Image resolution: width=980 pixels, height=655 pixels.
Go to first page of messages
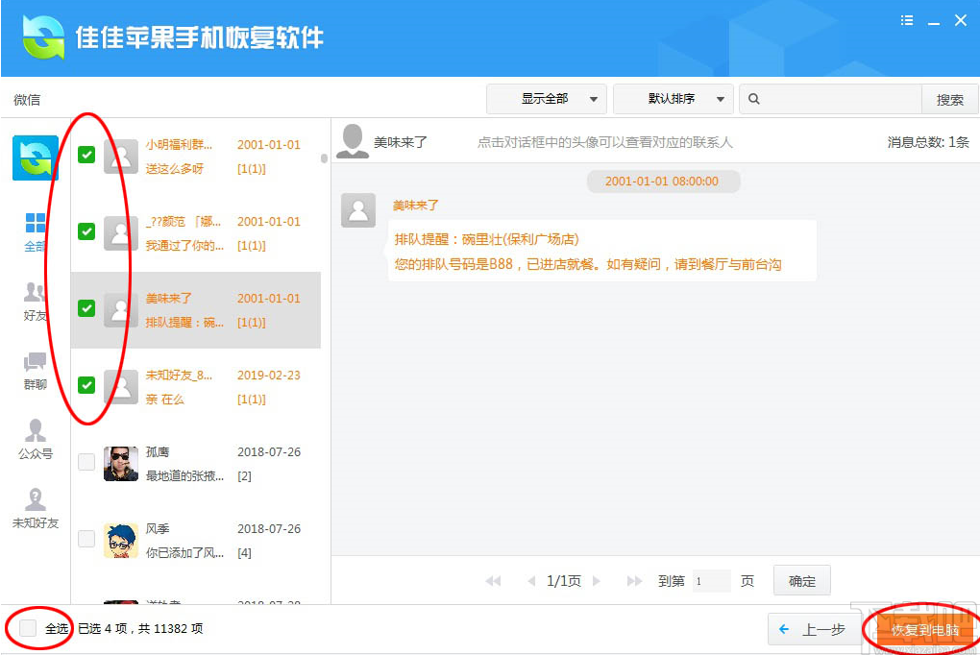(493, 581)
